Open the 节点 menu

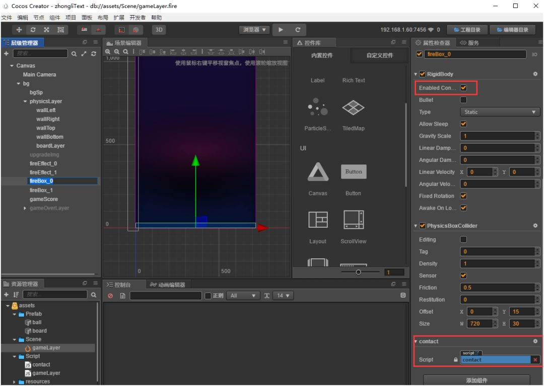[x=38, y=18]
